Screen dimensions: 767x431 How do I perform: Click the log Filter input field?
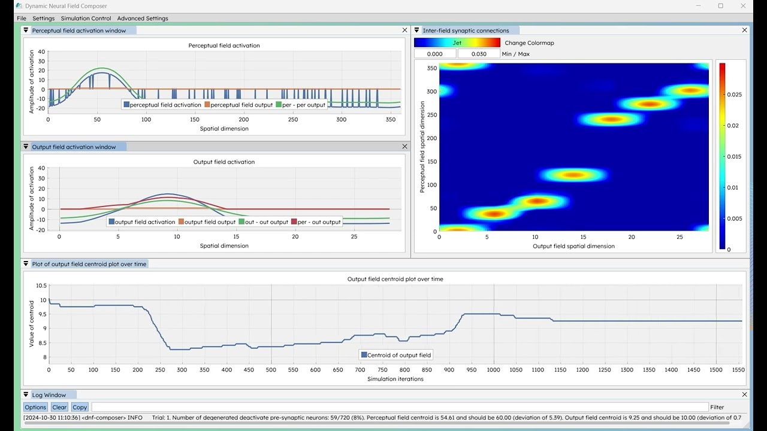point(399,407)
